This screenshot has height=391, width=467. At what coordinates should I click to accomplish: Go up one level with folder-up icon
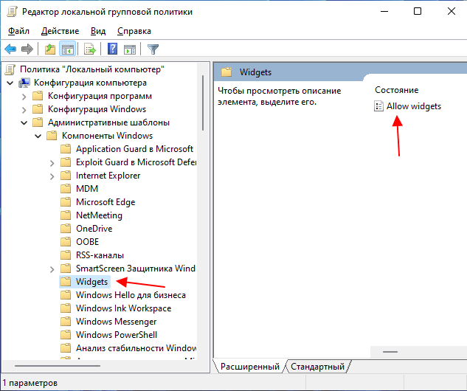click(x=49, y=49)
